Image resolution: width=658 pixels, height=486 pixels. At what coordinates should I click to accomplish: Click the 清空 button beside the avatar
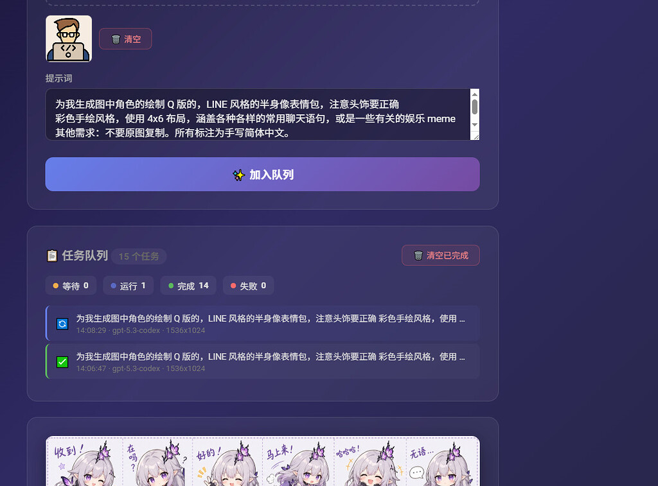coord(125,39)
